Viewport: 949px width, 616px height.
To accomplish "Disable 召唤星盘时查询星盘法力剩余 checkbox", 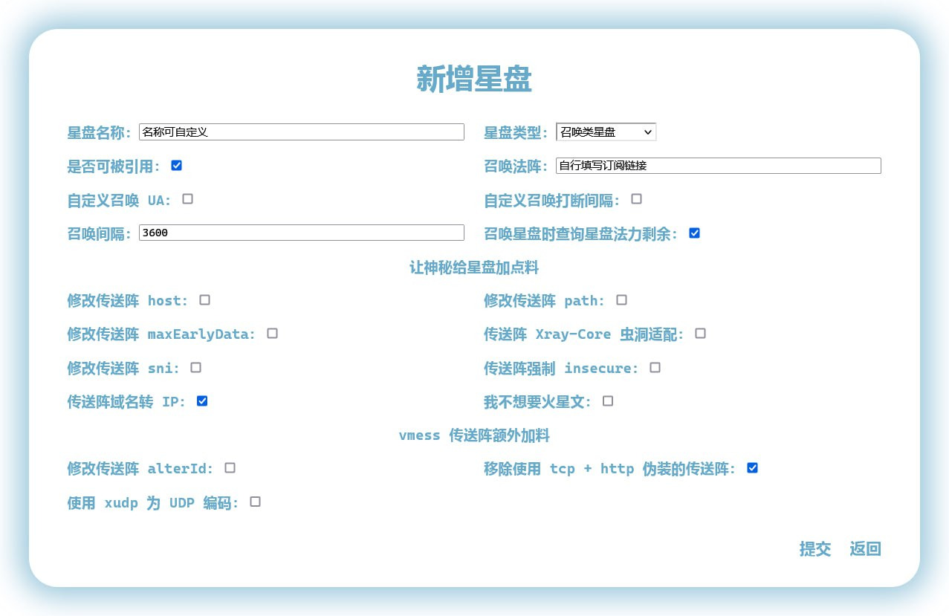I will point(694,233).
